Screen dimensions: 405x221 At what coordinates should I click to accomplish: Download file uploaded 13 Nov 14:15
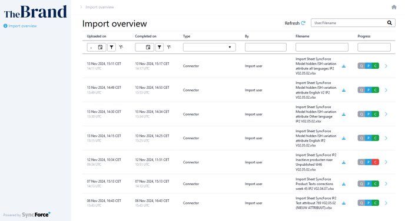pos(344,138)
